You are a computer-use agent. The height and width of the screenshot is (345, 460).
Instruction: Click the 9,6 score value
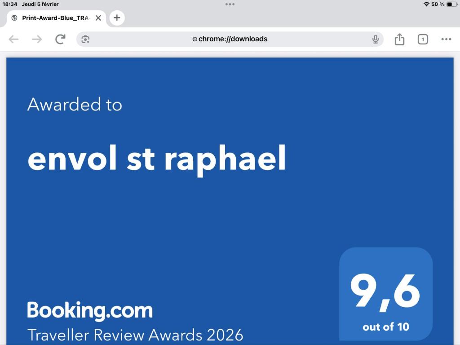pyautogui.click(x=385, y=292)
